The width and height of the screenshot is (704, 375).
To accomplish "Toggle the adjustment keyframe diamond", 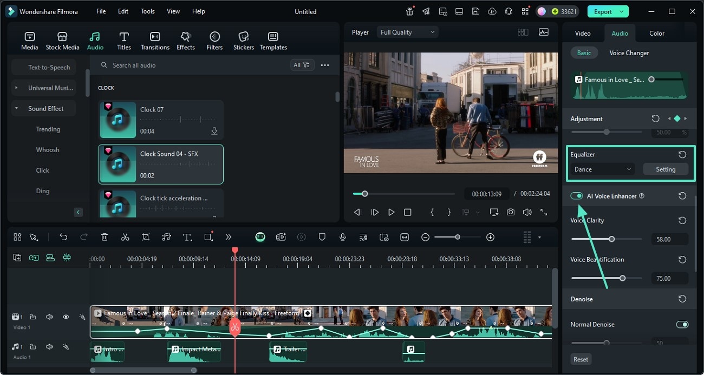I will (677, 119).
